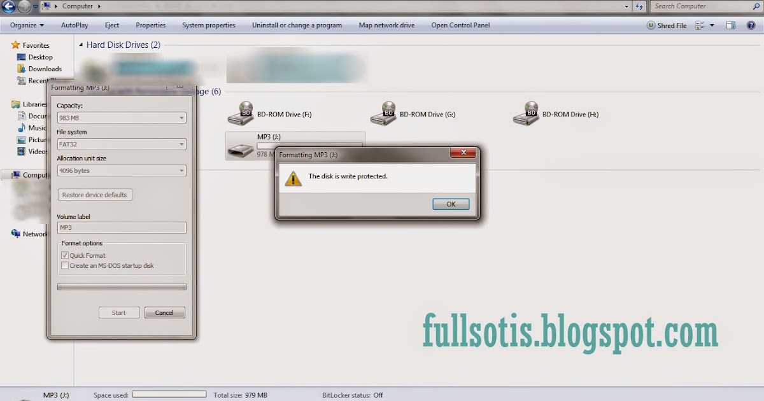Select BD-ROM Drive (H:) icon

526,113
